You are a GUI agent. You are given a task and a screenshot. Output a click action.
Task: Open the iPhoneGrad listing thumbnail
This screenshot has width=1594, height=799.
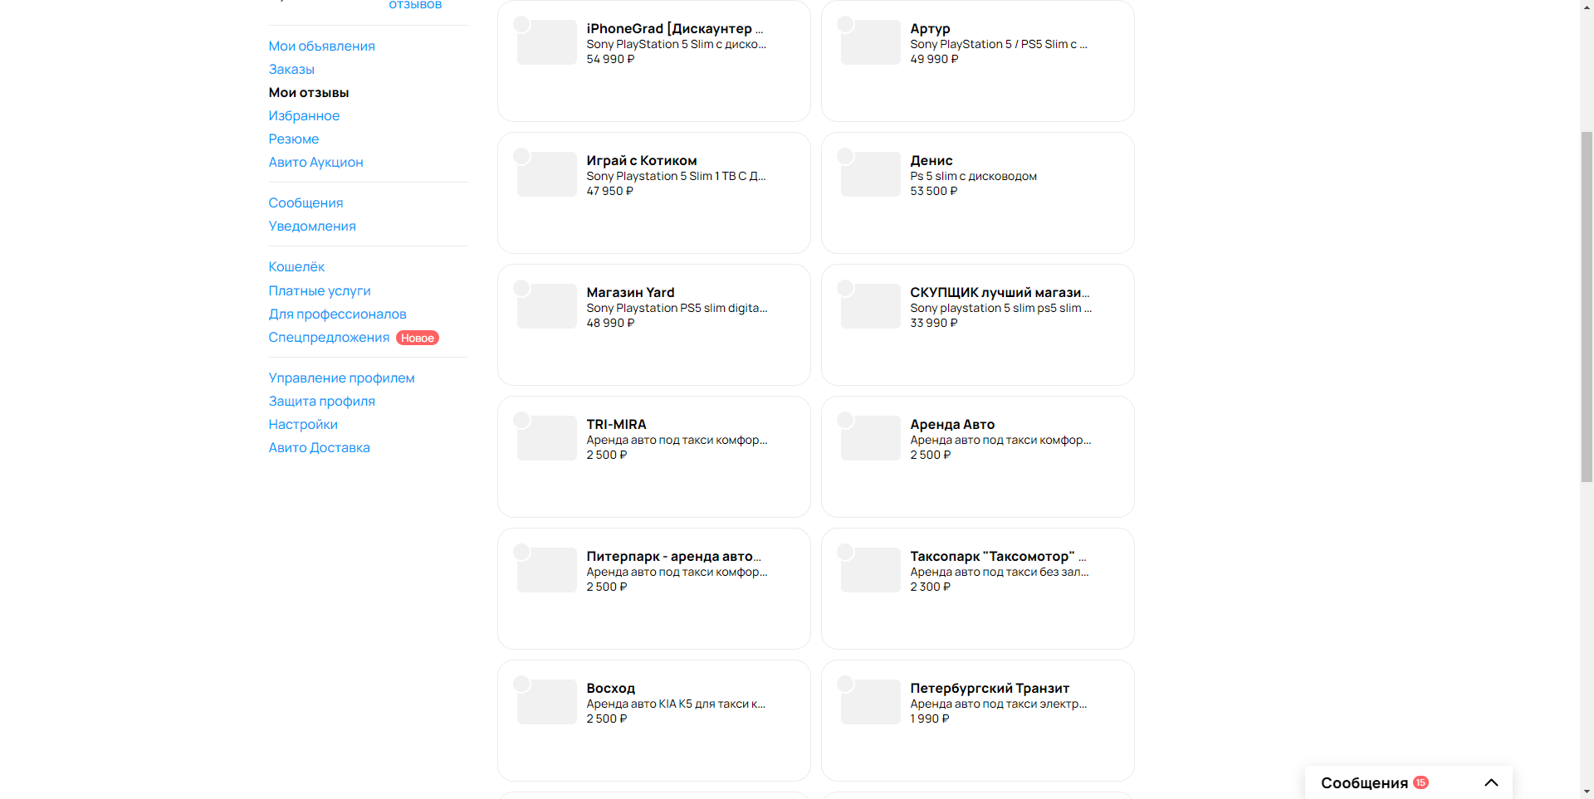[x=546, y=42]
